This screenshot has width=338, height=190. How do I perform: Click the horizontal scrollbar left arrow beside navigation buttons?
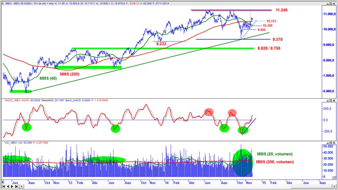(x=21, y=186)
